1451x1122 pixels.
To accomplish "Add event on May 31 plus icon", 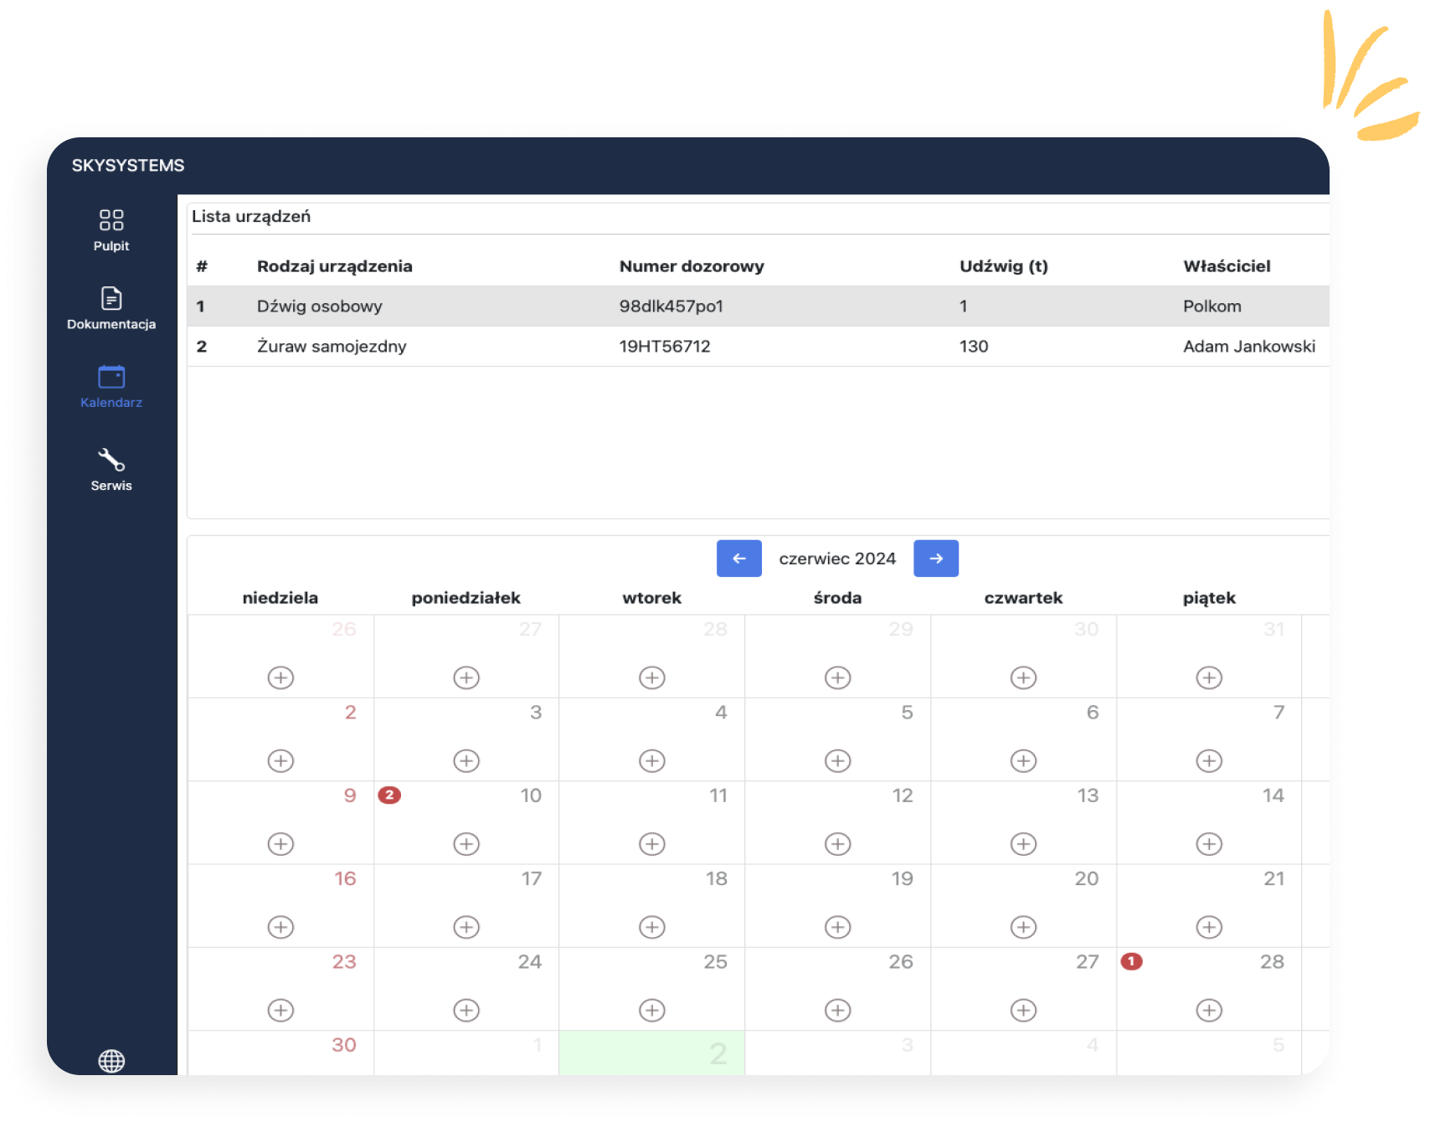I will pyautogui.click(x=1209, y=677).
